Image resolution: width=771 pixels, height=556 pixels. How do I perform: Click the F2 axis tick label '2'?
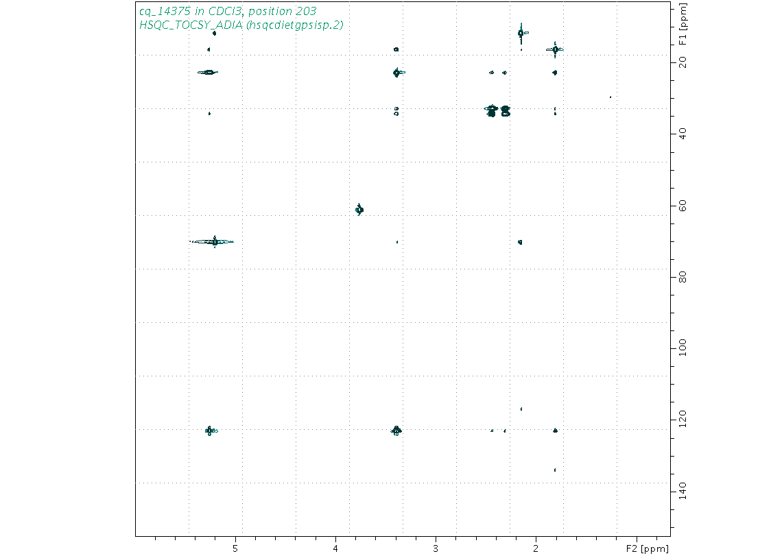536,548
